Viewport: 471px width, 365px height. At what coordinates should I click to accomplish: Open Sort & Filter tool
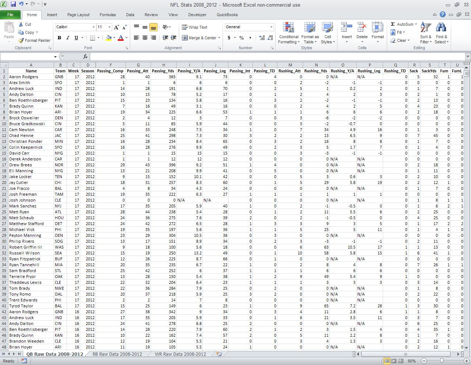coord(426,29)
